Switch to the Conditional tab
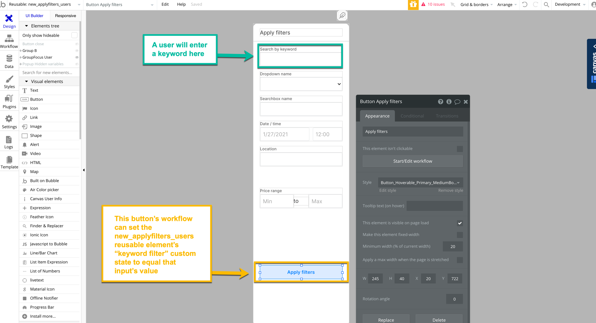 point(412,116)
